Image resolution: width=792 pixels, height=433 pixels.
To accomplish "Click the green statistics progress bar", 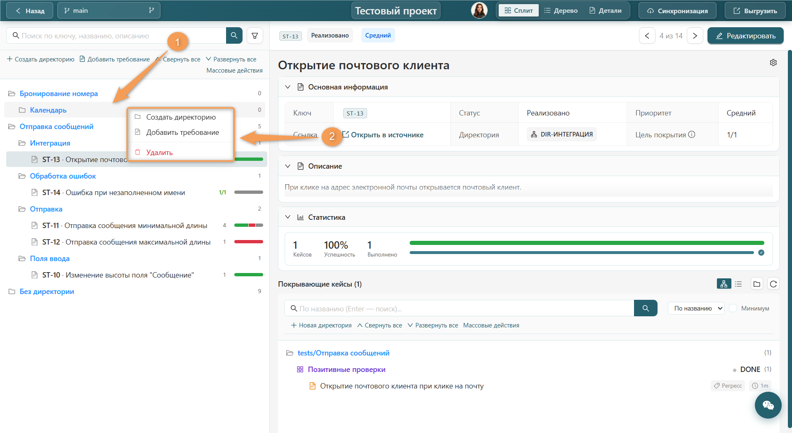I will [587, 243].
